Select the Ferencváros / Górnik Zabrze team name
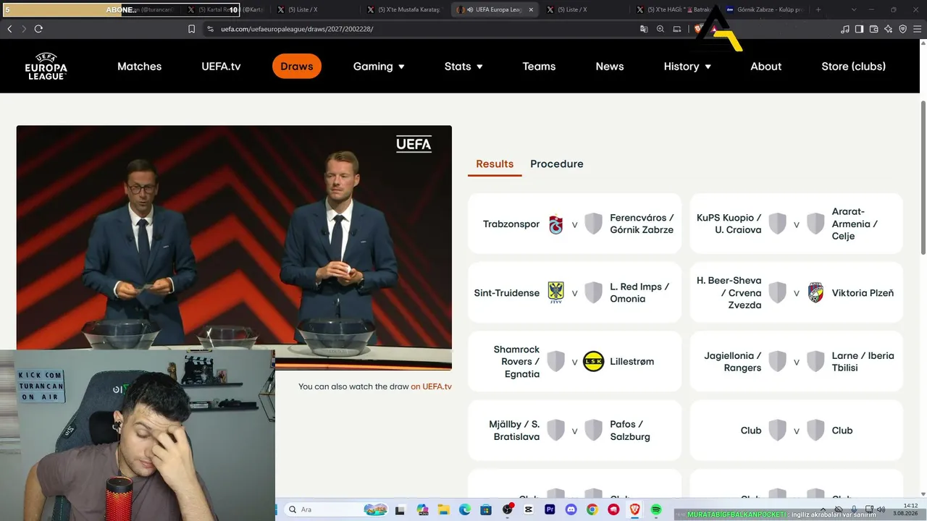 pos(642,224)
